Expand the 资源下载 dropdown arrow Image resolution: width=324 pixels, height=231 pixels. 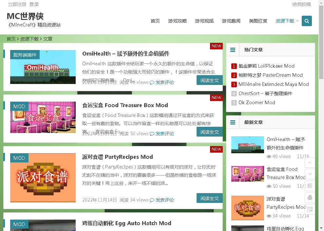pyautogui.click(x=297, y=21)
